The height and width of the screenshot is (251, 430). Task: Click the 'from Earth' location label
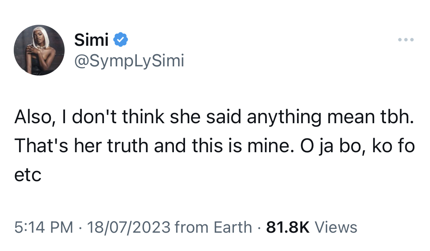click(213, 227)
